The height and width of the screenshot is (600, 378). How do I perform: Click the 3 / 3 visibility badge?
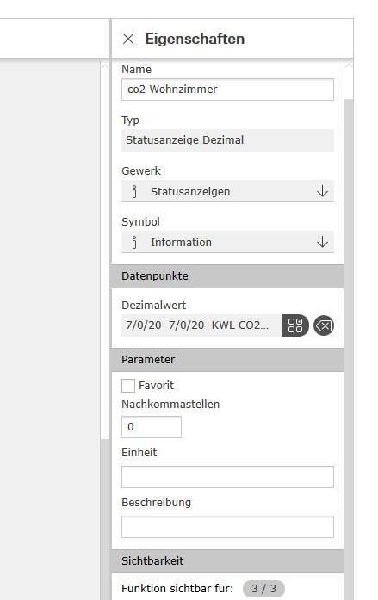(x=263, y=588)
